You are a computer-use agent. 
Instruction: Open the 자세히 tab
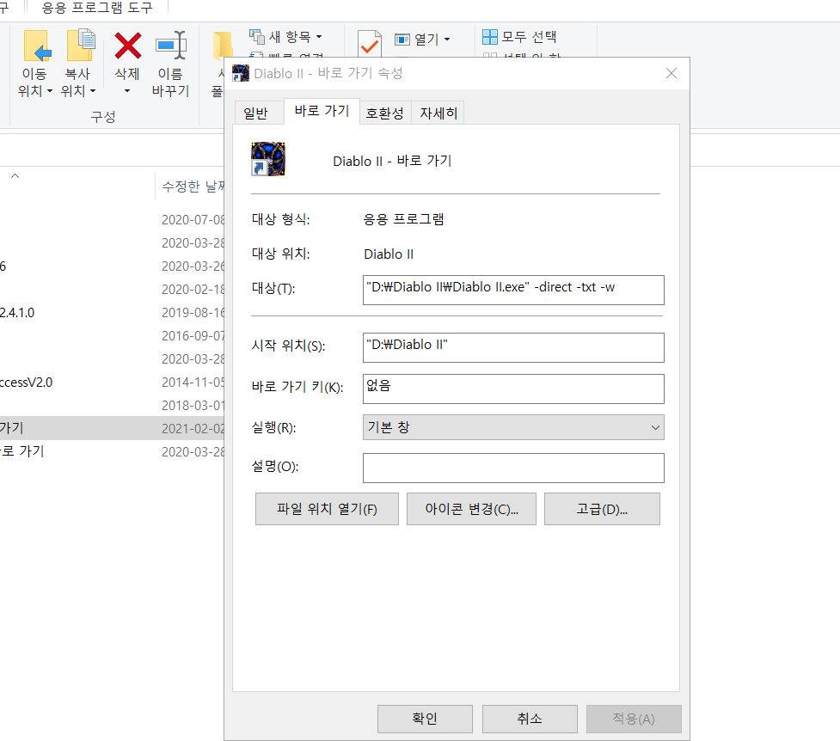coord(438,113)
